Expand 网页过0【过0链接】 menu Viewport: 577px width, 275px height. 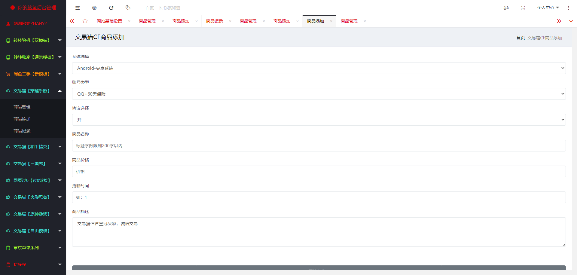33,180
